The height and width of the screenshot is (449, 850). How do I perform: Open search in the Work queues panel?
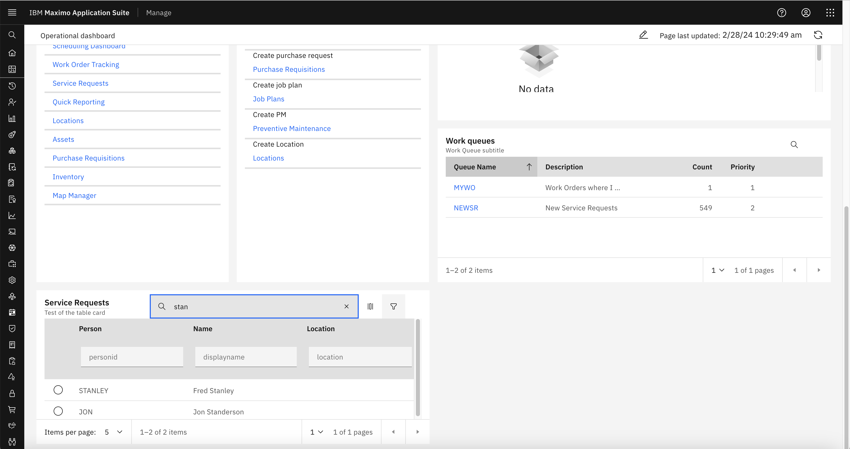(x=794, y=145)
